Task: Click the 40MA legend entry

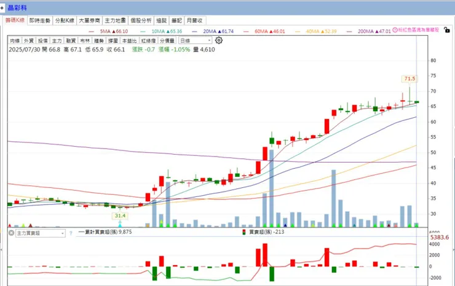Action: (x=315, y=31)
